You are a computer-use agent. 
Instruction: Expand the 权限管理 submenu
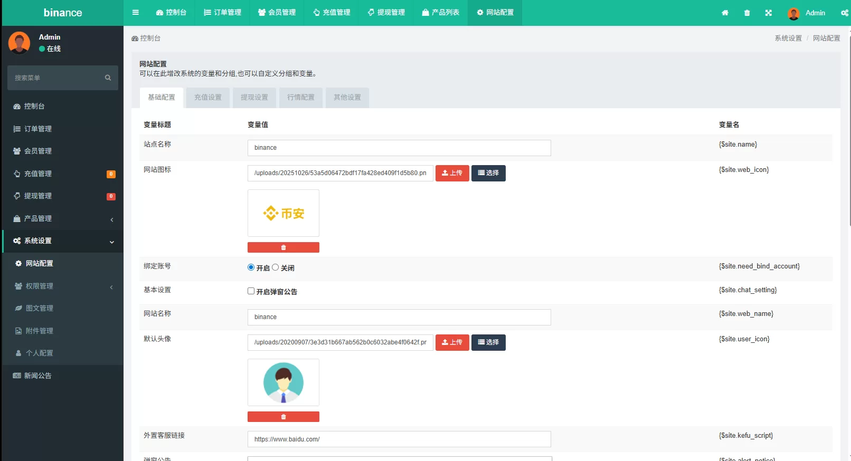(63, 286)
